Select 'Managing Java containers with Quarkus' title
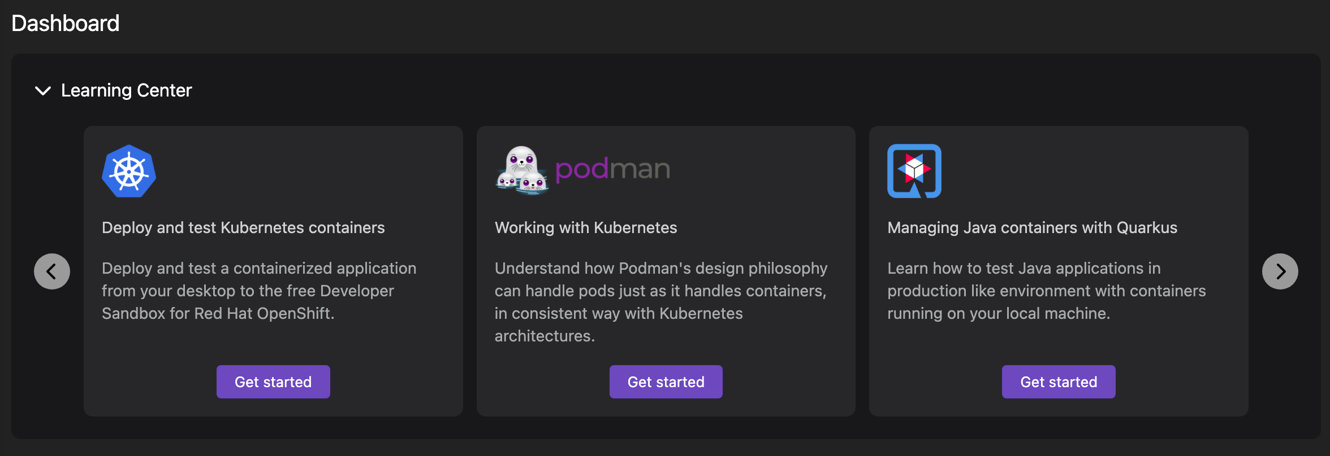 pos(1032,227)
